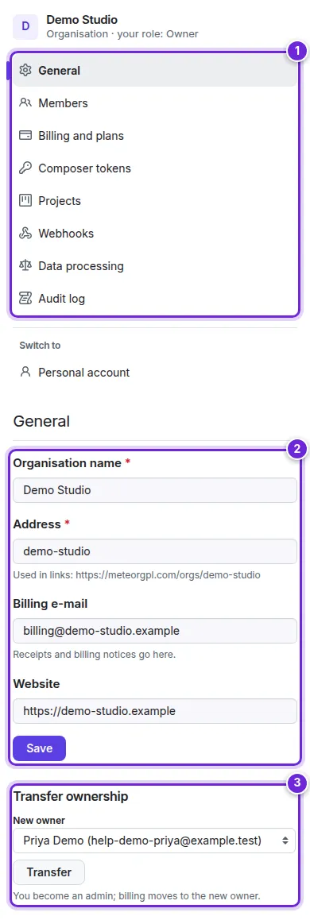Viewport: 310px width, 920px height.
Task: Click the 'Switch to' label
Action: [x=40, y=345]
